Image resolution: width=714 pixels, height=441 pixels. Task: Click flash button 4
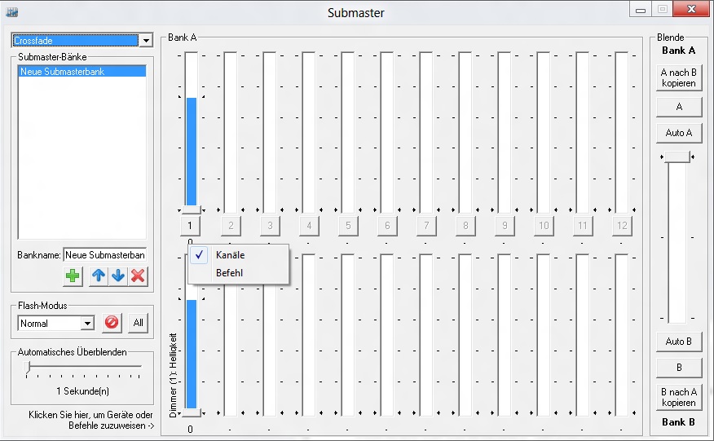point(309,226)
